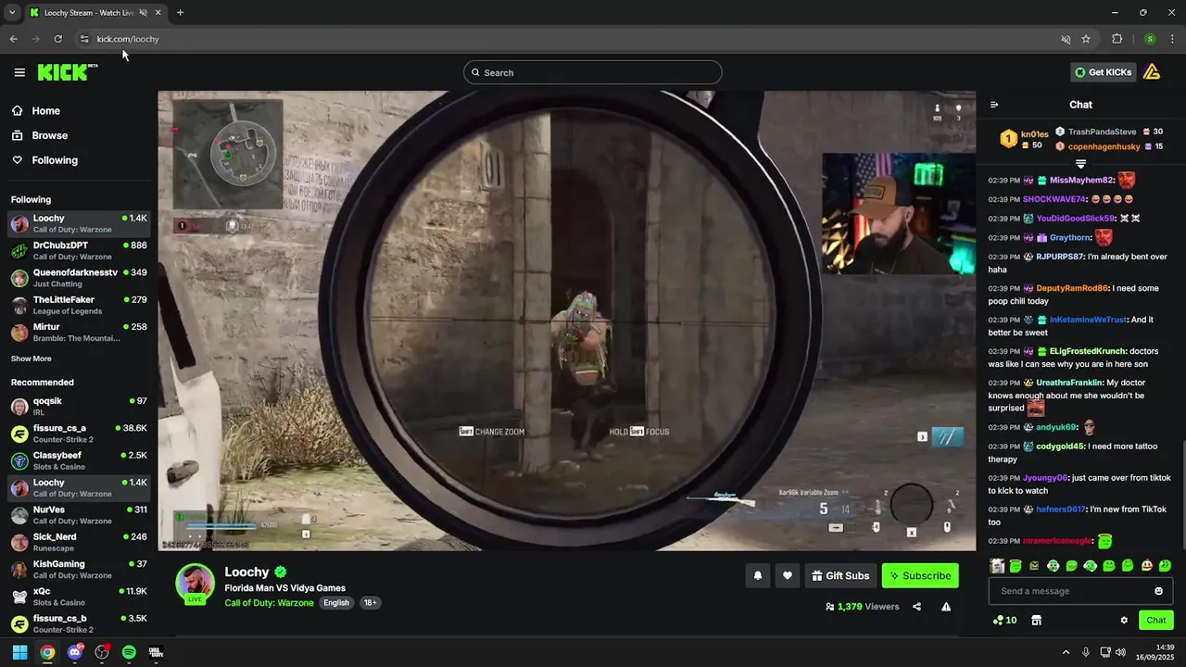Open Classybeef recommended channel
Viewport: 1186px width, 667px height.
tap(79, 460)
